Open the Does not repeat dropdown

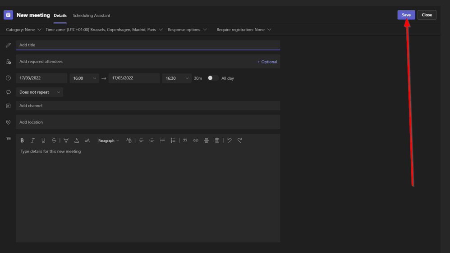[40, 92]
